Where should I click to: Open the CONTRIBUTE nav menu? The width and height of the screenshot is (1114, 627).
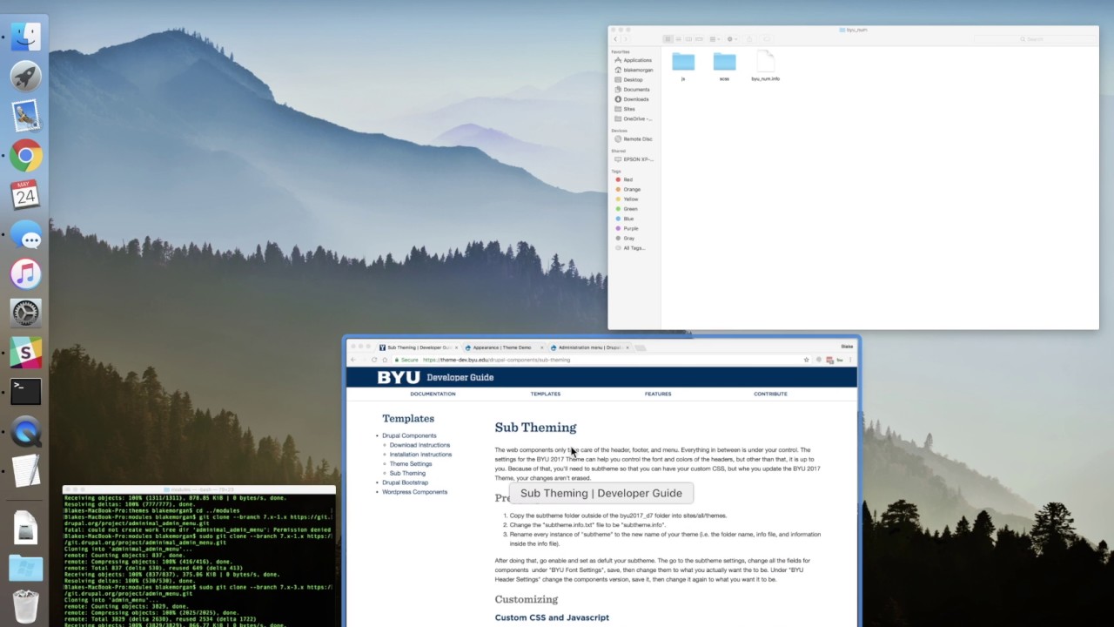770,394
